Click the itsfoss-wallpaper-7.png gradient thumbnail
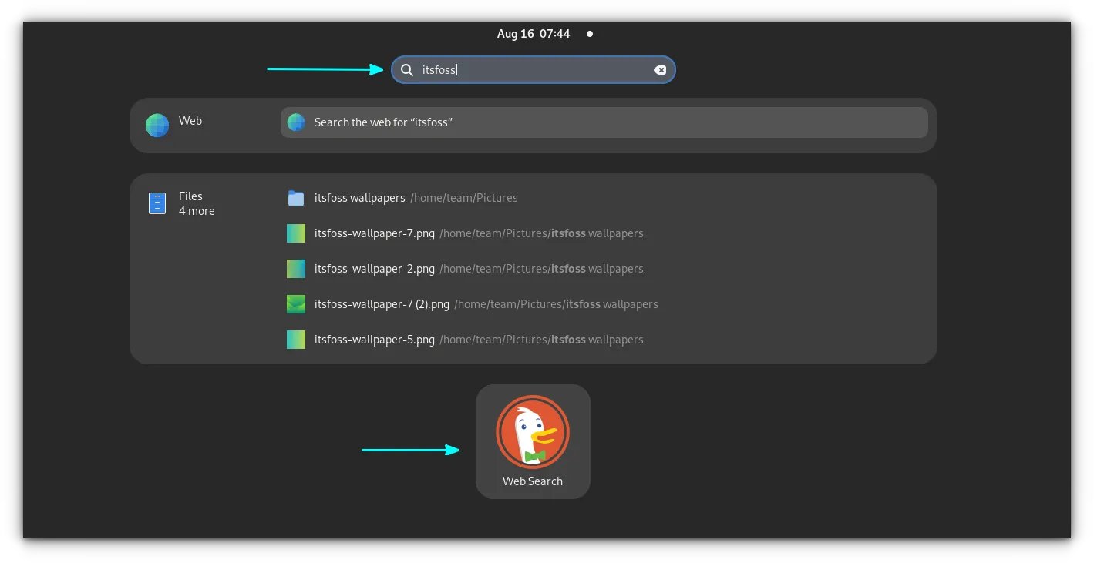1094x563 pixels. 296,233
